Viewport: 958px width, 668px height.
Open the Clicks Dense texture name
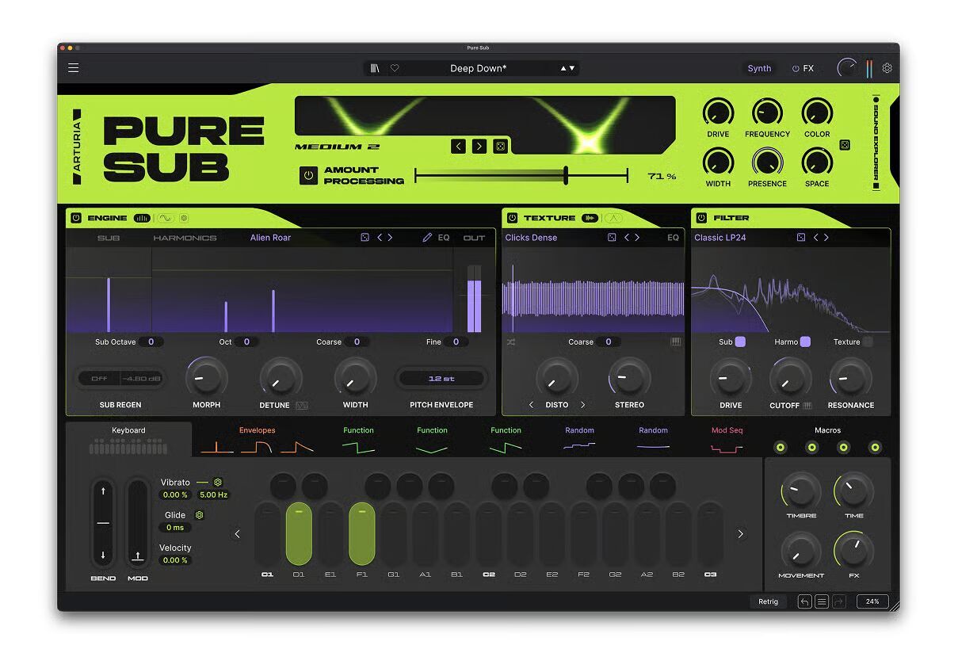531,237
